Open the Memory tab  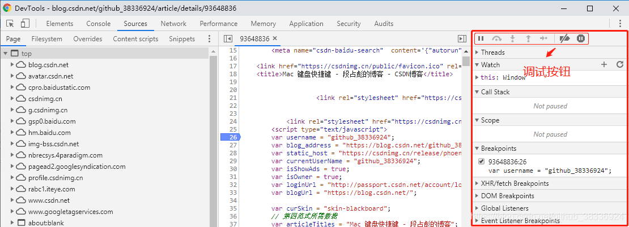click(263, 24)
